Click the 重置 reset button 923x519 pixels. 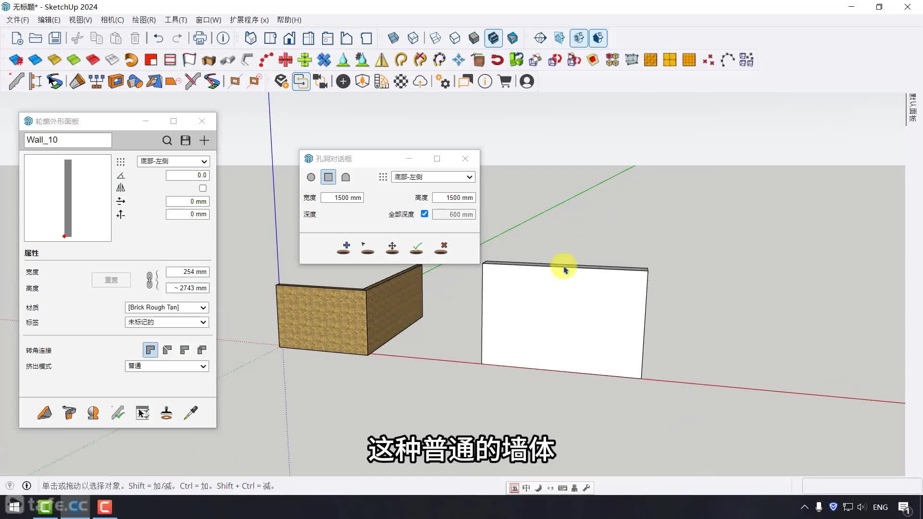(x=111, y=280)
